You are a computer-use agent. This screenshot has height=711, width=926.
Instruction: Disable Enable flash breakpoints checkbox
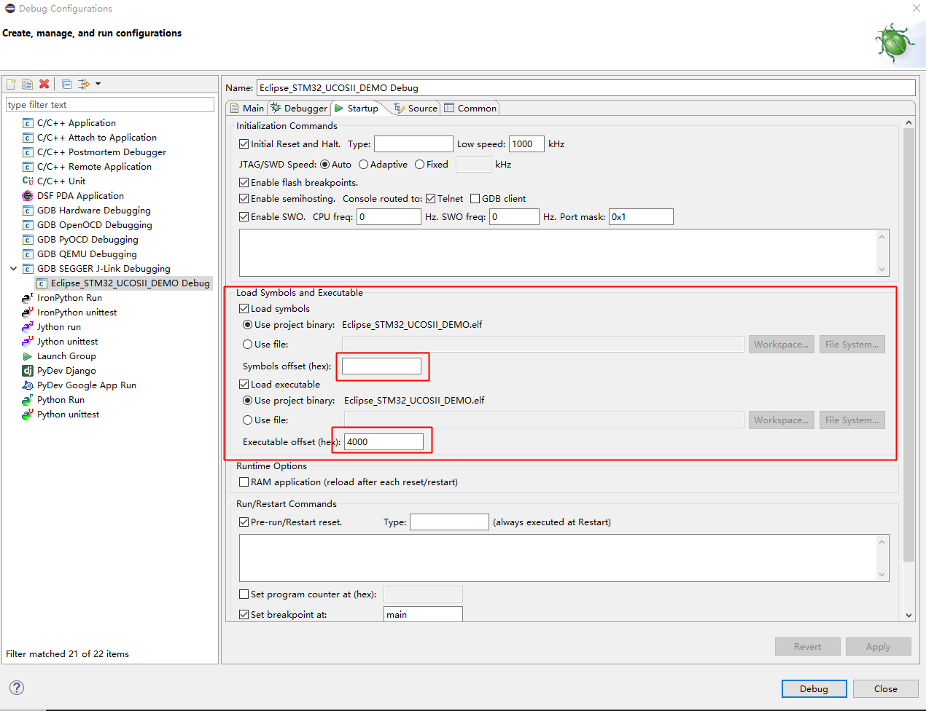244,183
